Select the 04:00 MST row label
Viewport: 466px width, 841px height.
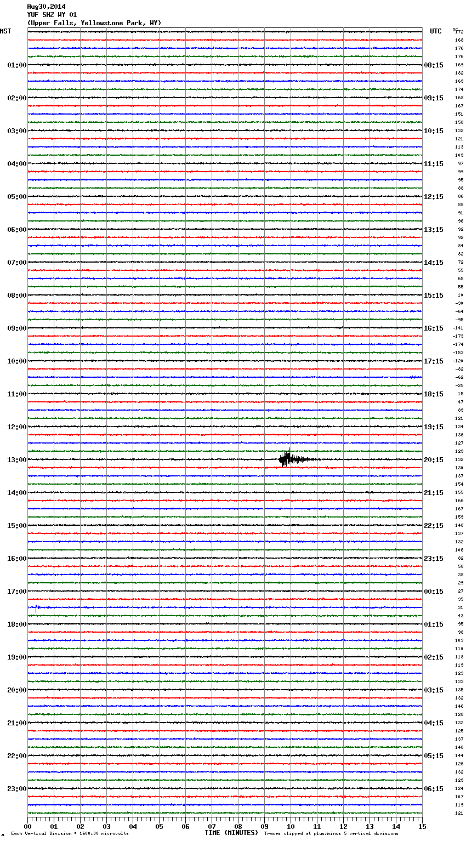click(x=17, y=164)
